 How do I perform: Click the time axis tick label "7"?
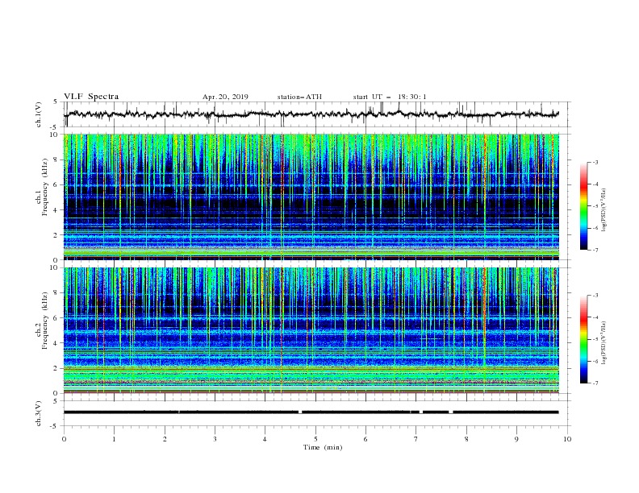[416, 439]
